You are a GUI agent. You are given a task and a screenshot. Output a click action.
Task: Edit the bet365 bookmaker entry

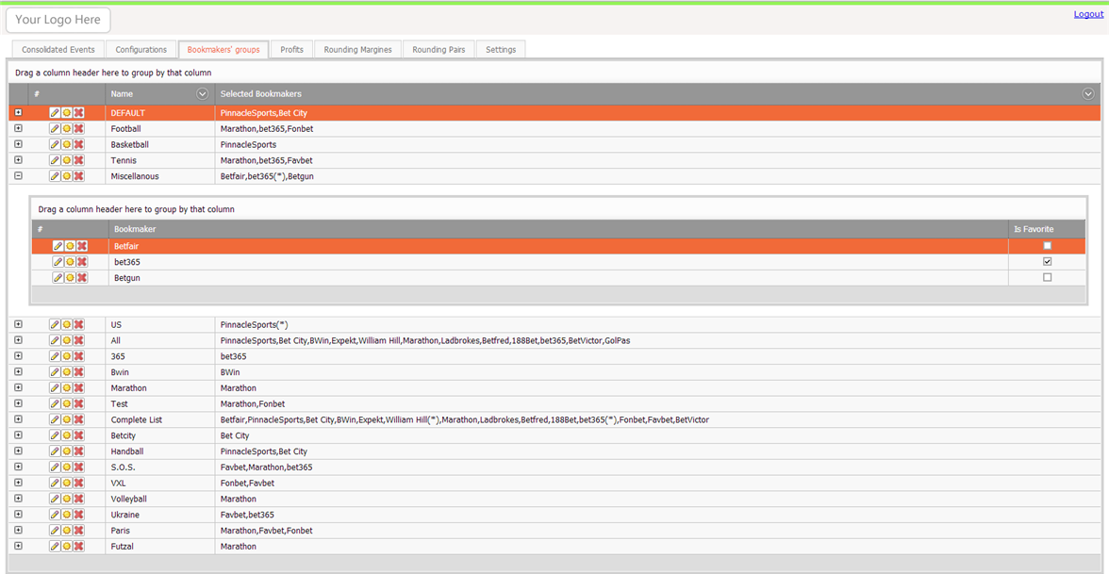coord(58,262)
